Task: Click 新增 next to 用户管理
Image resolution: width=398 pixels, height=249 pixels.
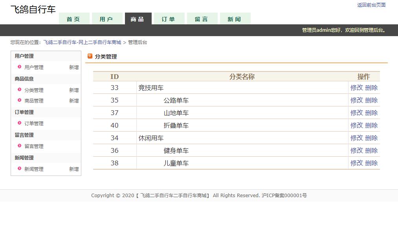Action: 74,67
